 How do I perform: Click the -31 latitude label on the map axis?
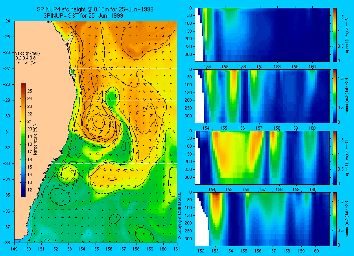(6, 132)
